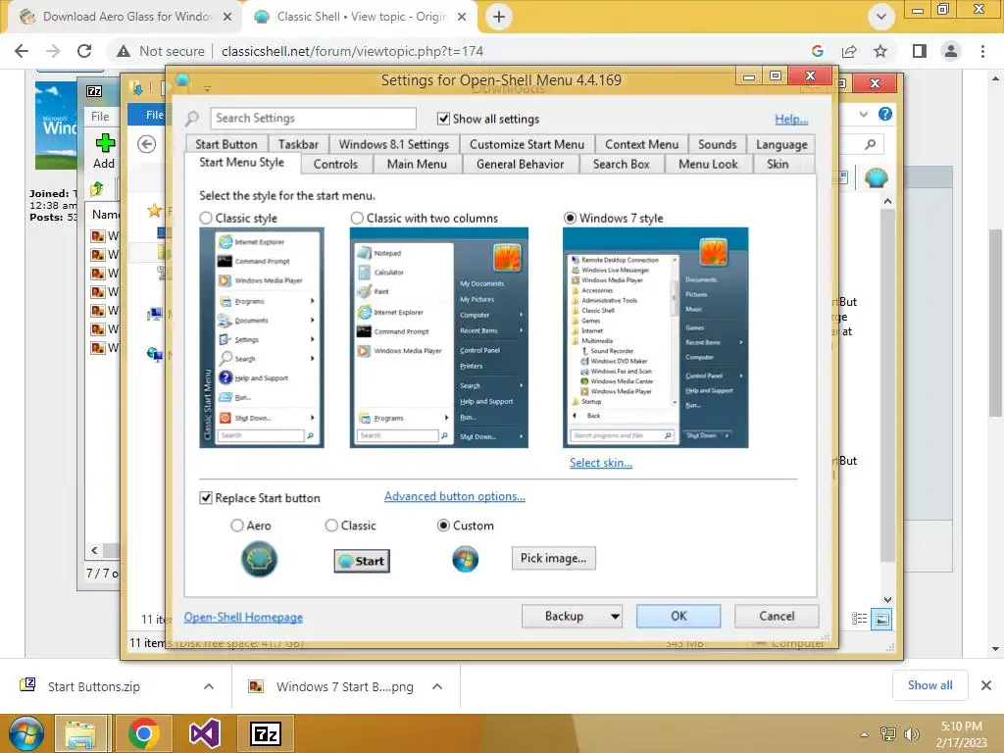This screenshot has width=1004, height=753.
Task: Expand options for Windows 7 Start B....png download
Action: pos(437,686)
